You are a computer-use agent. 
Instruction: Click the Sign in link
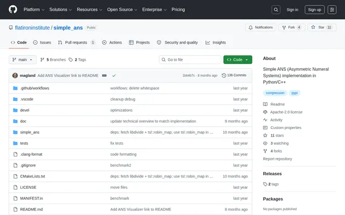click(x=292, y=10)
